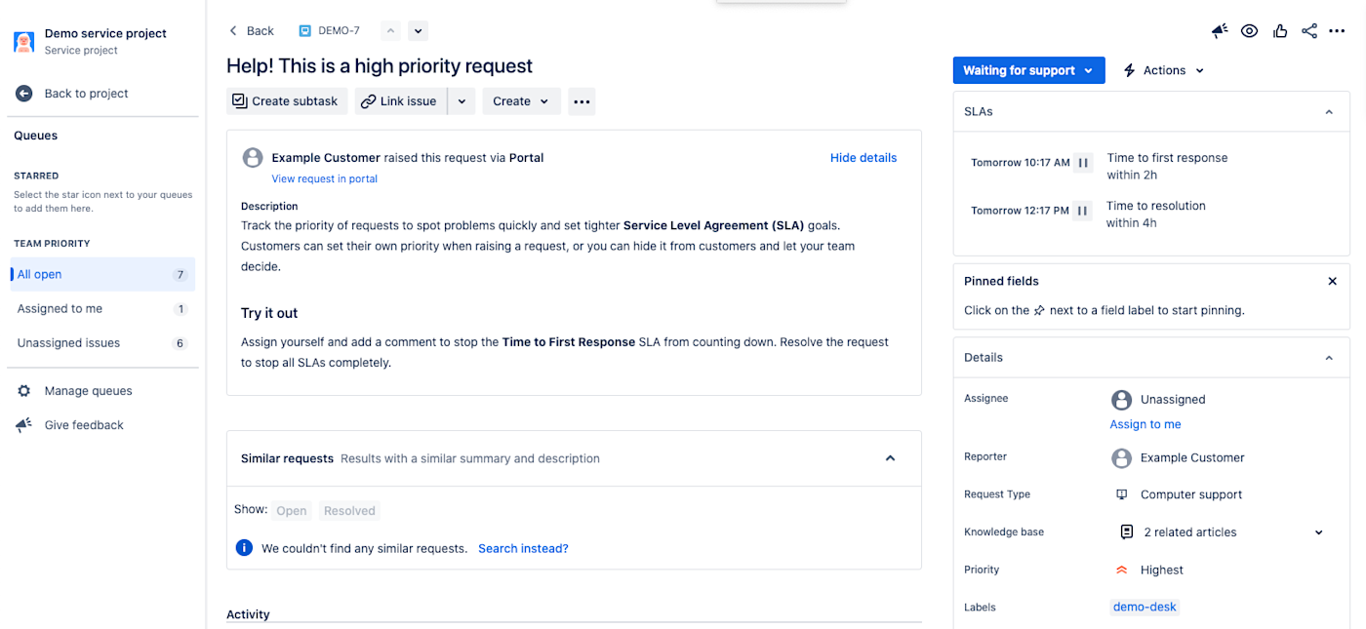
Task: Click the Example Customer avatar in the request header
Action: point(253,158)
